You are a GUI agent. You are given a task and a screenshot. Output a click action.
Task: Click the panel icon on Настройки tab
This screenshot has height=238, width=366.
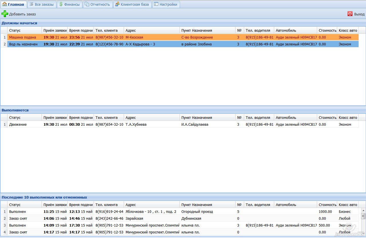pos(156,4)
